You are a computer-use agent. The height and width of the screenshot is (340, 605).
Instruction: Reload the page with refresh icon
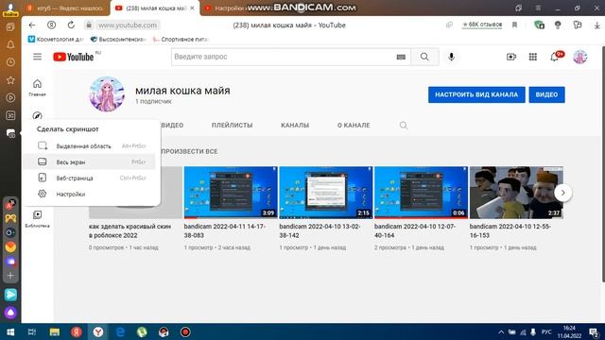71,25
